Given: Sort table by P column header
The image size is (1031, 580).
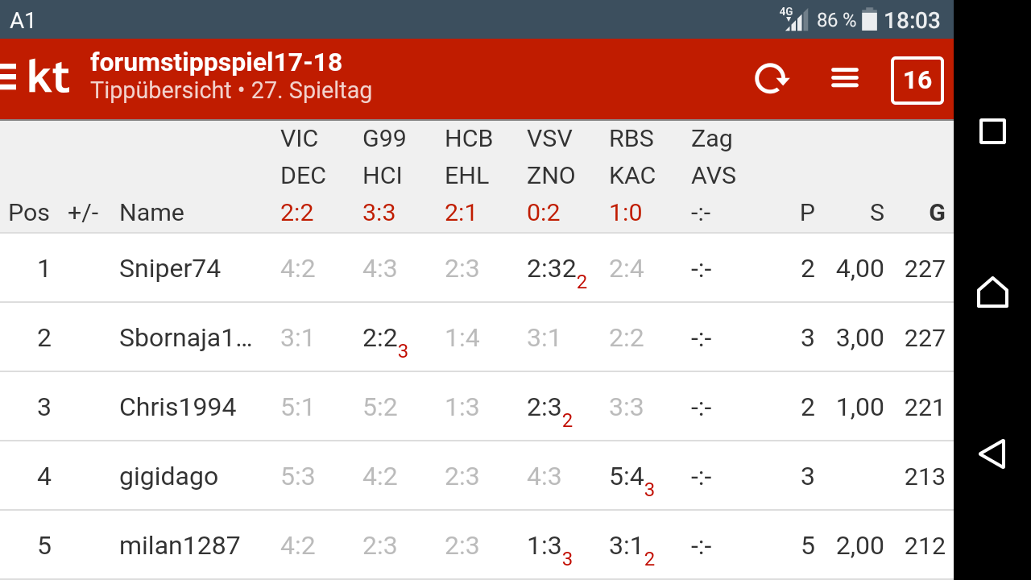Looking at the screenshot, I should (807, 213).
